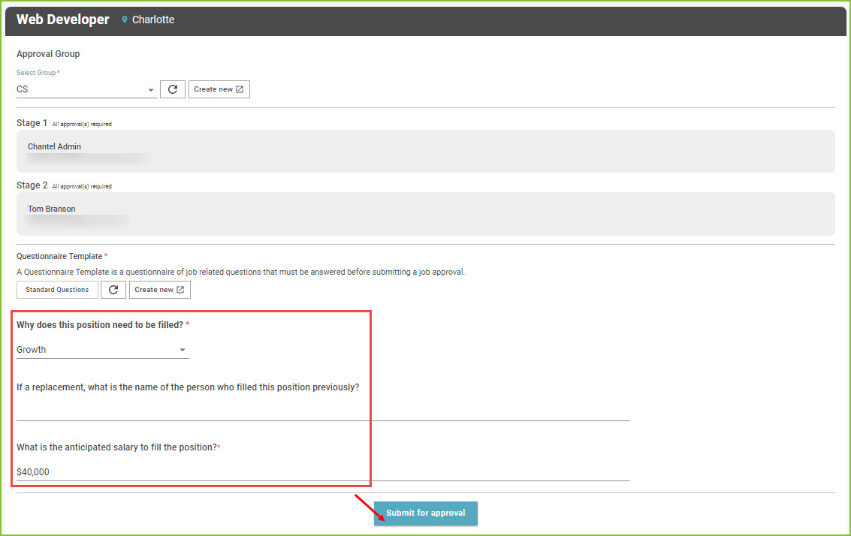Click the location pin icon beside Charlotte
This screenshot has width=851, height=536.
tap(125, 20)
